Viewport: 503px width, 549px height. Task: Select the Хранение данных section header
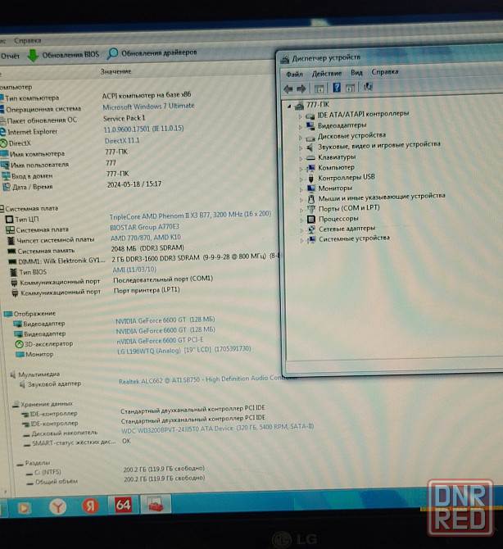[47, 405]
